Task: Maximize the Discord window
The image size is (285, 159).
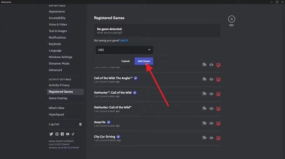Action: click(277, 2)
